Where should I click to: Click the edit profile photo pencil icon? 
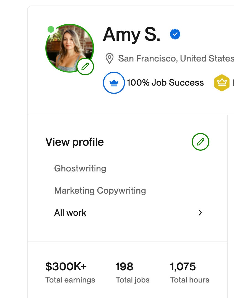click(85, 66)
